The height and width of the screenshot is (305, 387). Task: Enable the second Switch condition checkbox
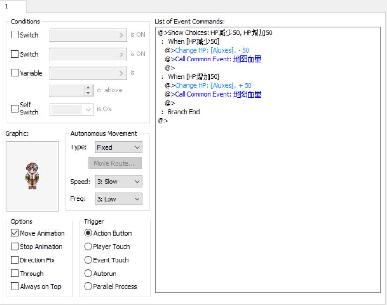pos(15,54)
